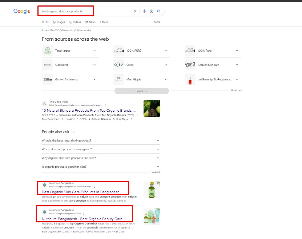Click the Mad Hippie brand logo
This screenshot has width=302, height=239.
tap(119, 79)
